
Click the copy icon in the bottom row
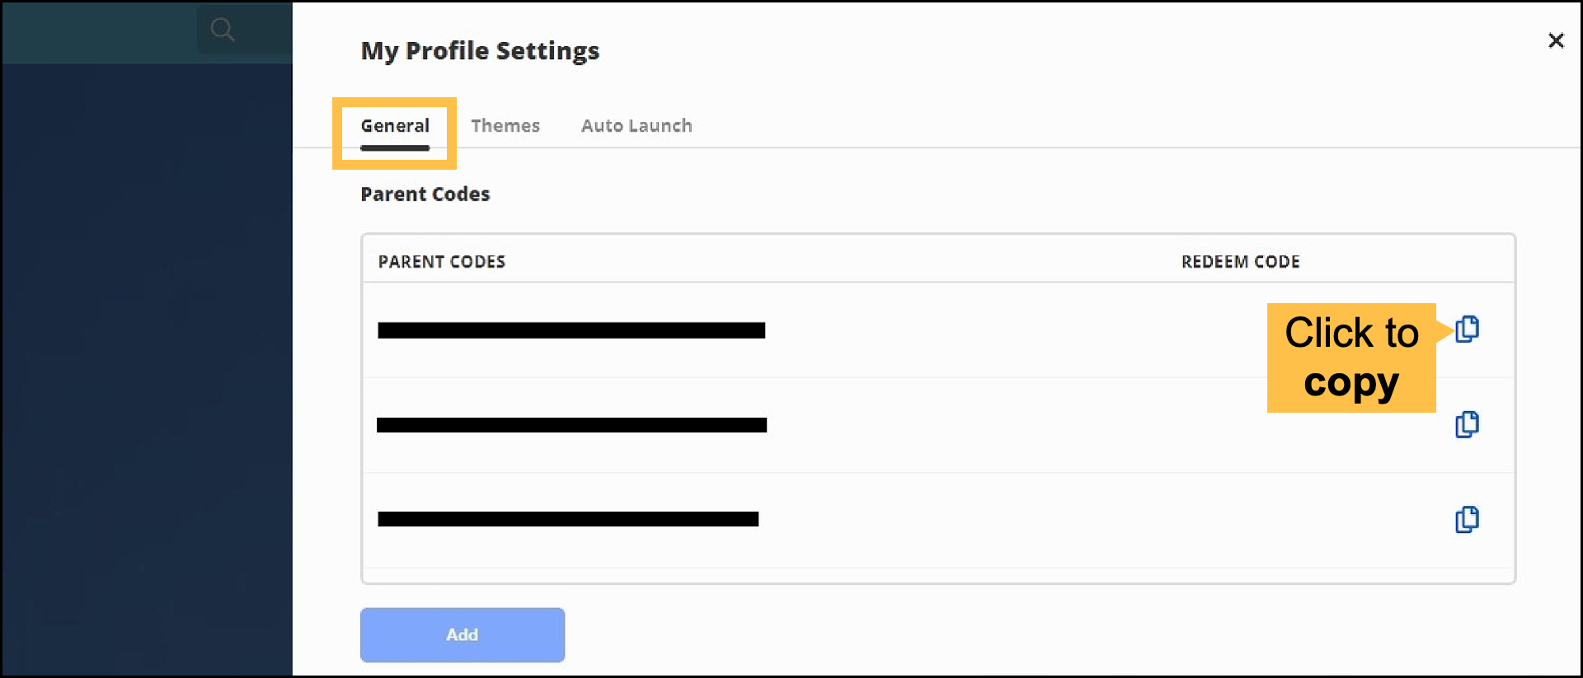tap(1468, 520)
